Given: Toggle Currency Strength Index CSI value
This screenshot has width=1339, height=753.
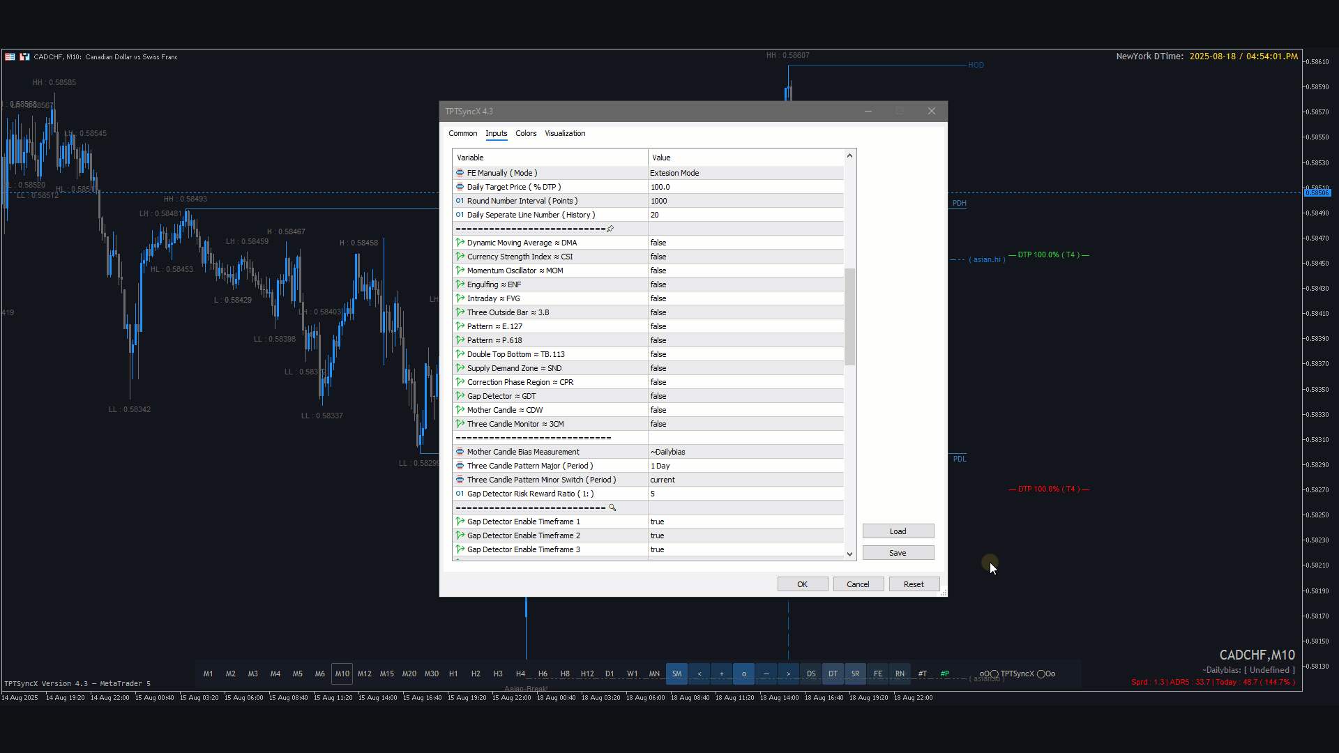Looking at the screenshot, I should click(x=746, y=257).
